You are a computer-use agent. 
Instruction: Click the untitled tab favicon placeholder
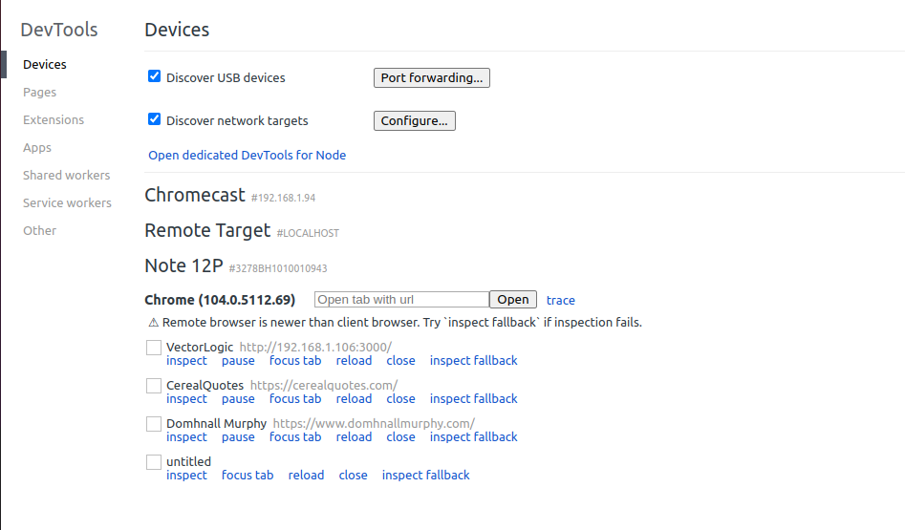point(154,462)
